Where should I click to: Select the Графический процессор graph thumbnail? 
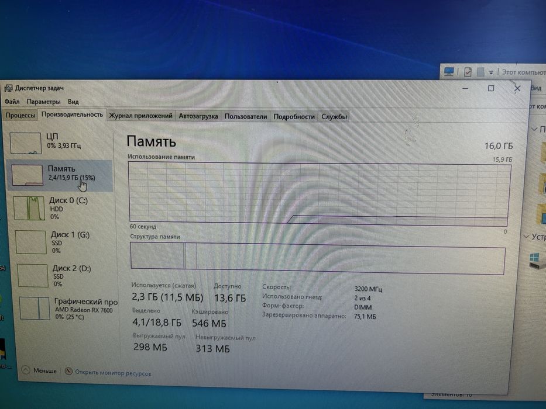pyautogui.click(x=35, y=308)
